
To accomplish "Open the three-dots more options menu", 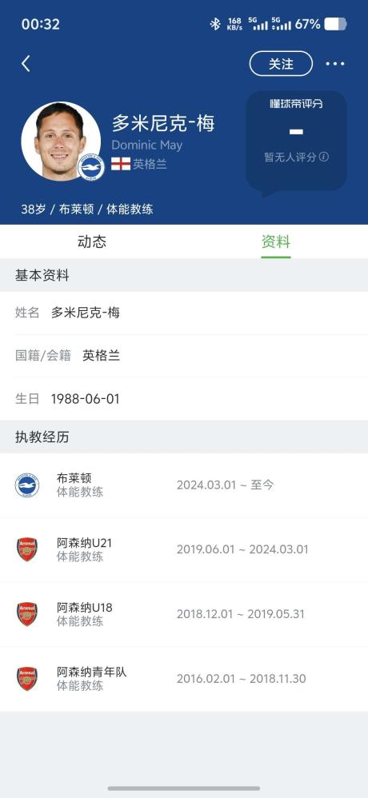I will pos(335,64).
